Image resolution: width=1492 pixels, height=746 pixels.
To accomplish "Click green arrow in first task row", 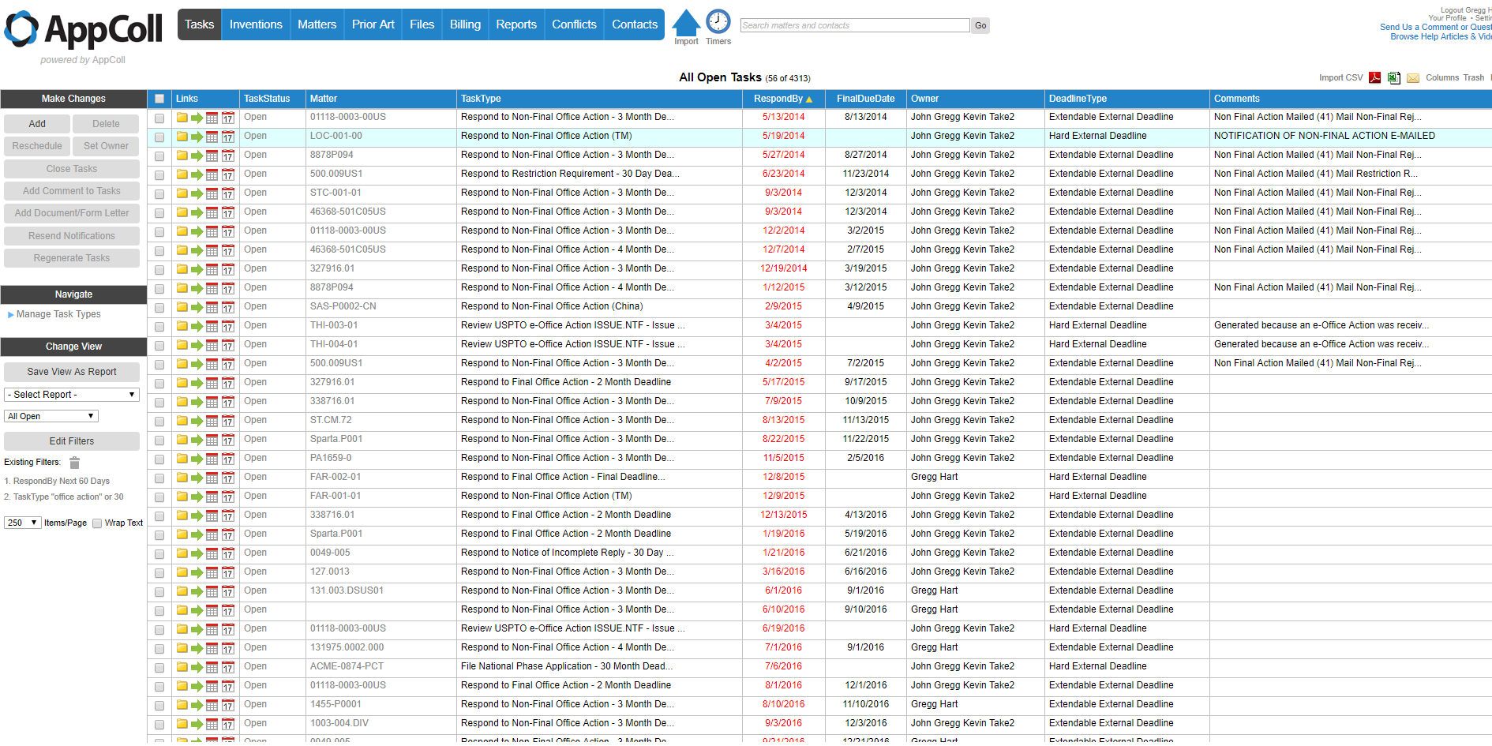I will [197, 118].
